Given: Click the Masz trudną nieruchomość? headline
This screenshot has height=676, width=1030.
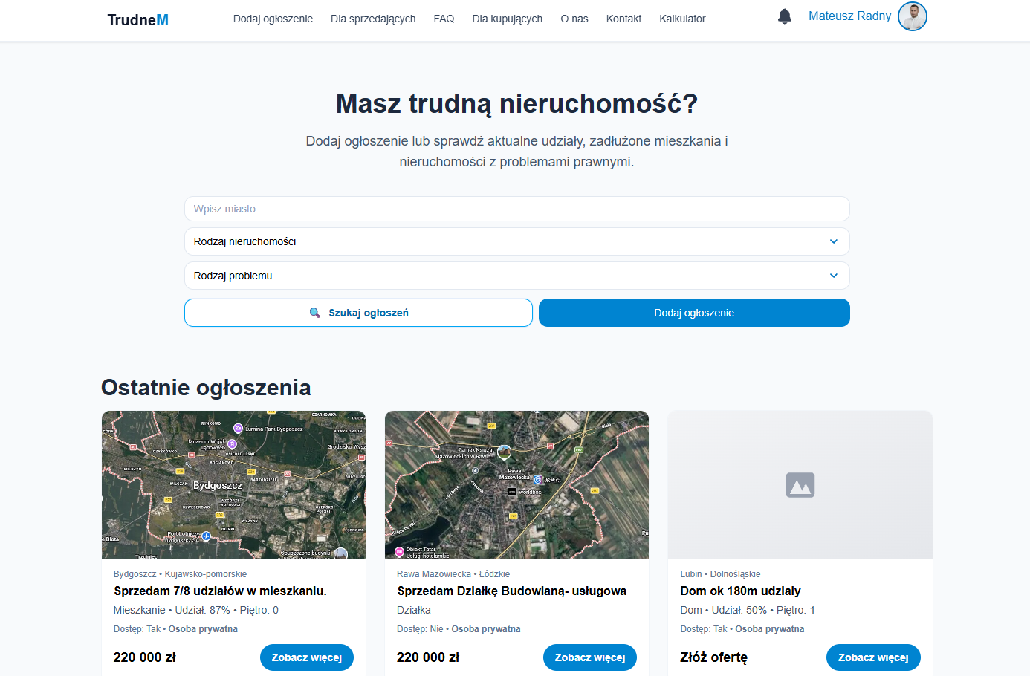Looking at the screenshot, I should [516, 104].
